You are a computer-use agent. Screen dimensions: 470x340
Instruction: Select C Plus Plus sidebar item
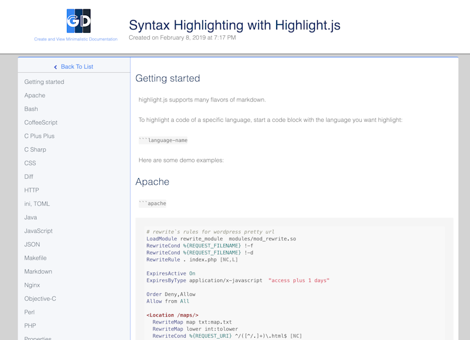39,136
